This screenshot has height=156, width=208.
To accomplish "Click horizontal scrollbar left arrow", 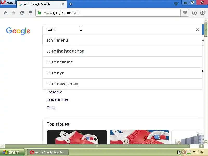I will click(2, 146).
